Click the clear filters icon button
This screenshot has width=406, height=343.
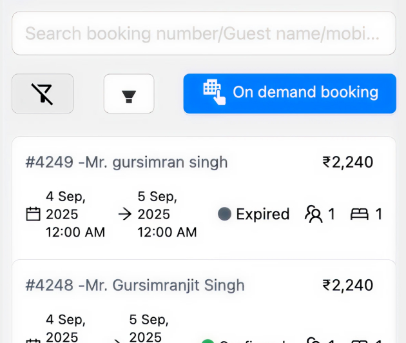click(x=43, y=93)
